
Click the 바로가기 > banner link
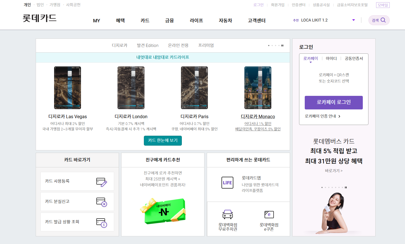[334, 171]
